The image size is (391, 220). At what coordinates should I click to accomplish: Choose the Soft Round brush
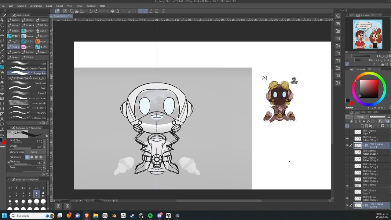27,83
